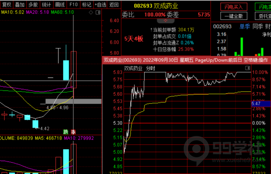
Task: Click the 5天4板 label
Action: tap(134, 39)
